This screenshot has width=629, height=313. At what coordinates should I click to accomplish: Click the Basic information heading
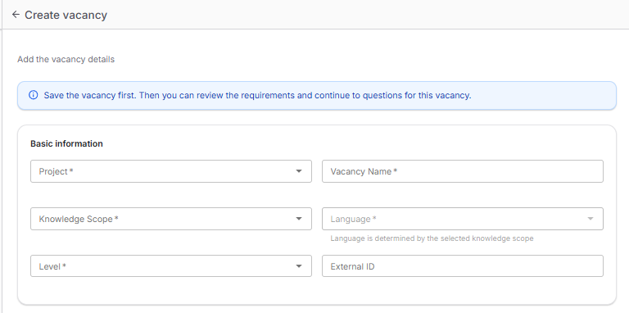(x=66, y=143)
